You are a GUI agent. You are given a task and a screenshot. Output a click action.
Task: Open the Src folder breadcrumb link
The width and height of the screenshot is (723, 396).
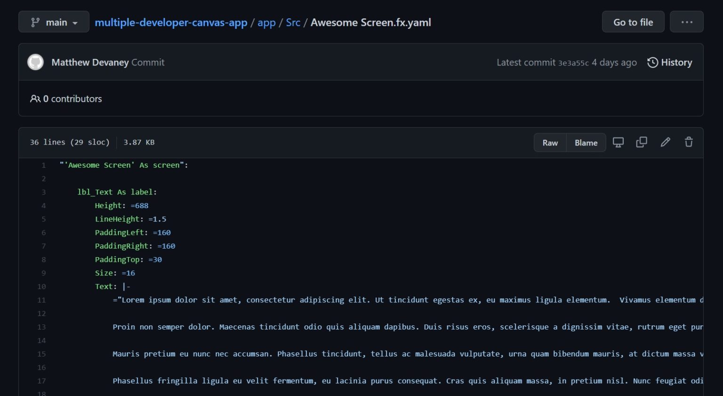coord(293,22)
